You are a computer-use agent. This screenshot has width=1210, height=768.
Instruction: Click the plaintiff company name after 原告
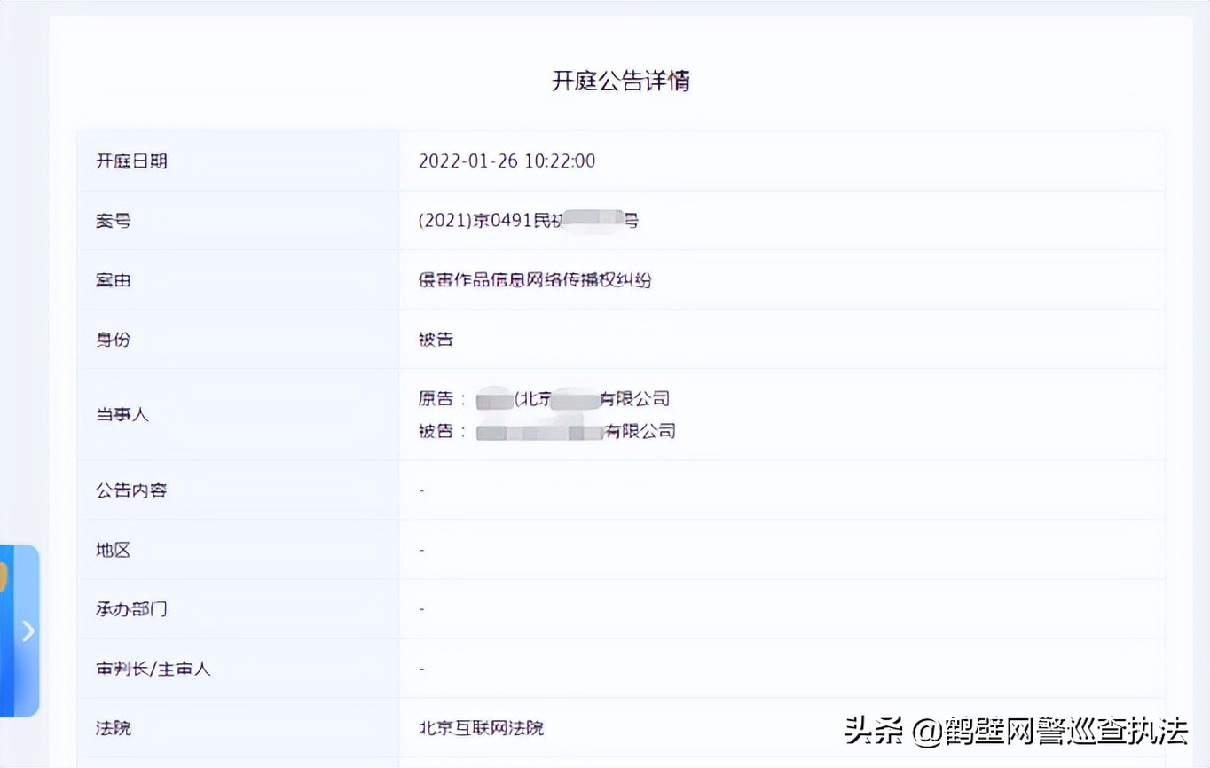[571, 398]
